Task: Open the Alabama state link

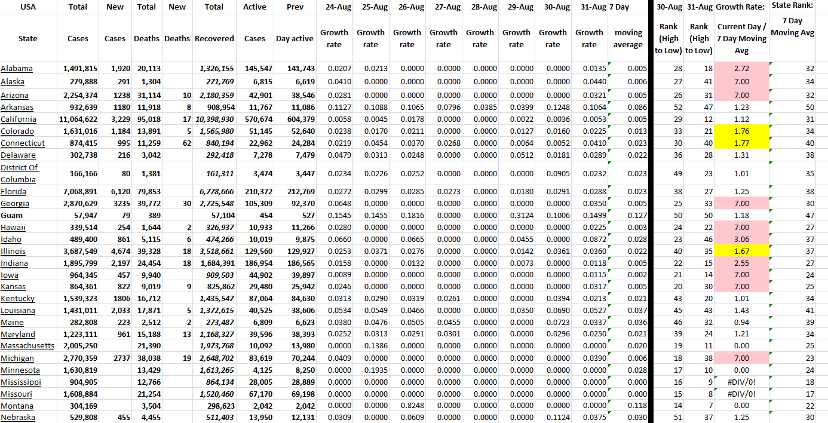Action: 17,69
